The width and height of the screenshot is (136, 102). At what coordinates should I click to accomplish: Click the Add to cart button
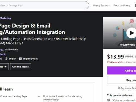tap(122, 71)
